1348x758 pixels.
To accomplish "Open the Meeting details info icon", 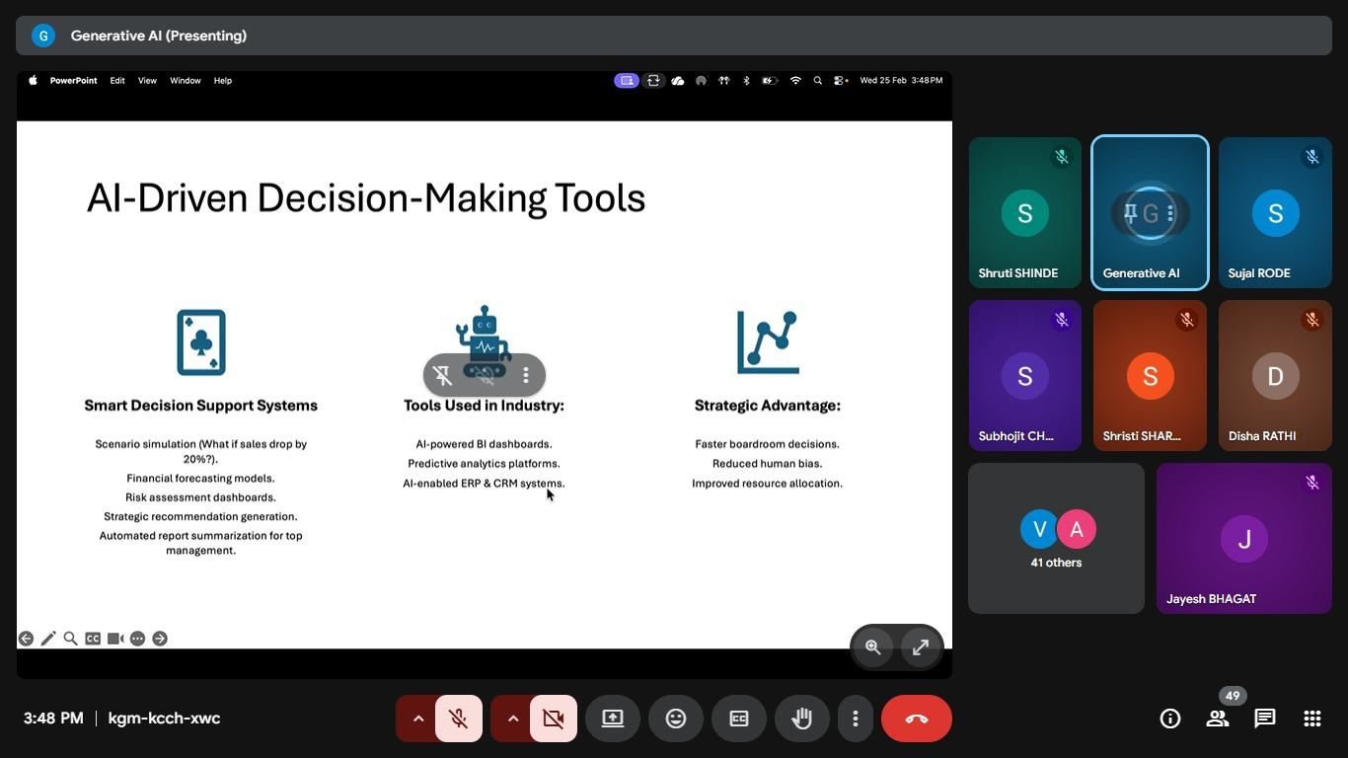I will coord(1169,719).
